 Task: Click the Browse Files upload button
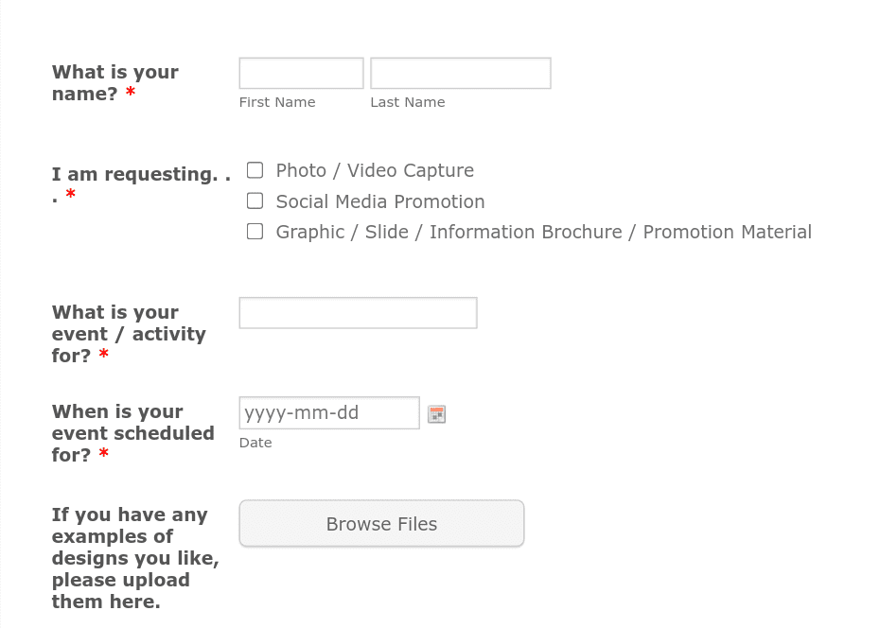[x=381, y=523]
